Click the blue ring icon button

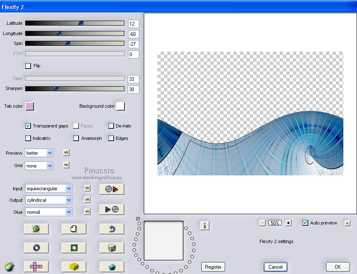(36, 248)
